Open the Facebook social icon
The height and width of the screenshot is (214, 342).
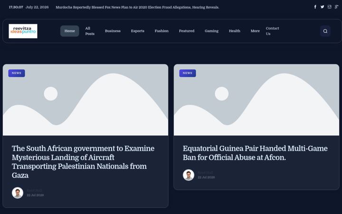pyautogui.click(x=315, y=7)
